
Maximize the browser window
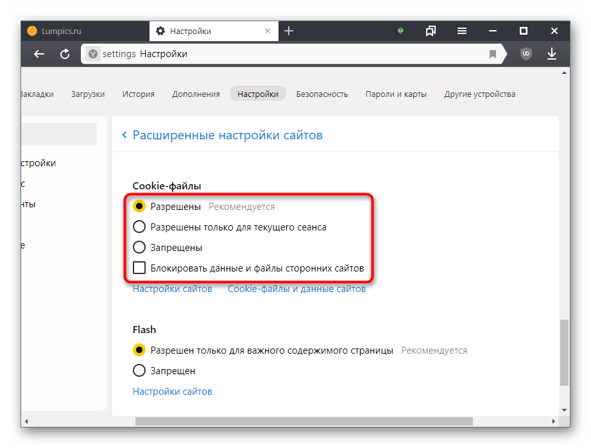(524, 31)
